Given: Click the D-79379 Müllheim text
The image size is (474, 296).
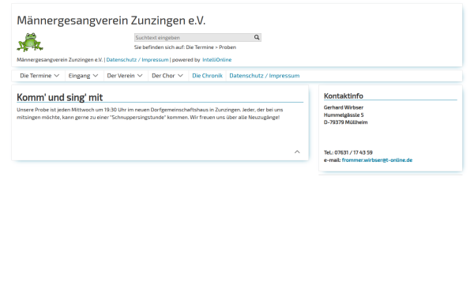Looking at the screenshot, I should click(x=345, y=122).
